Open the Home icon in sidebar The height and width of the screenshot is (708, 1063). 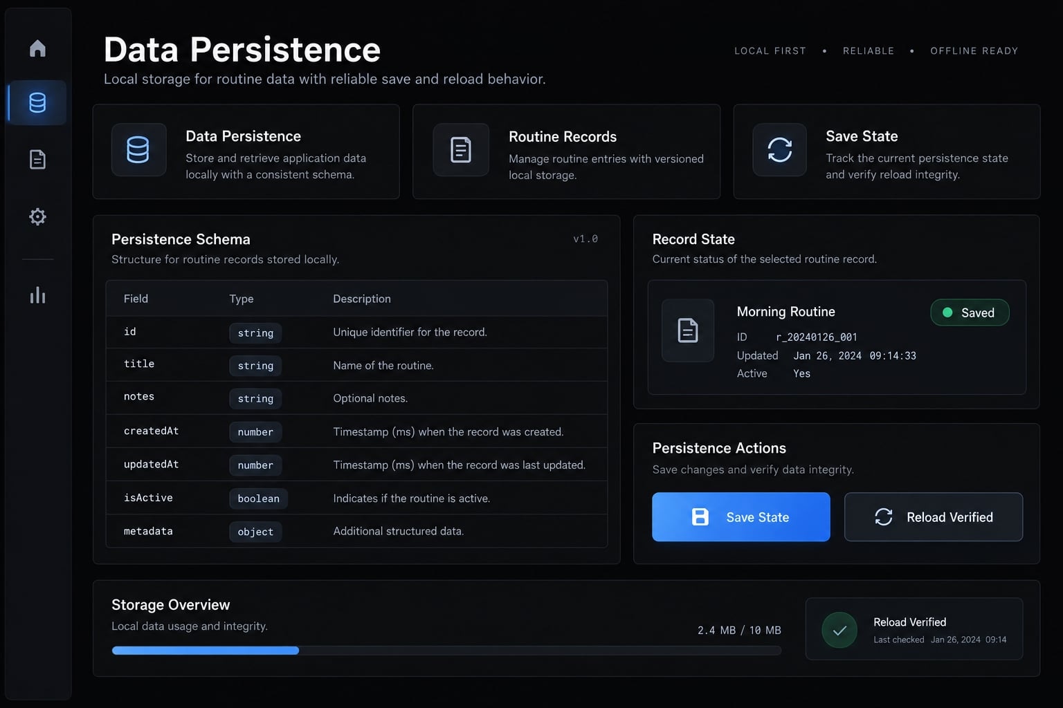tap(37, 48)
